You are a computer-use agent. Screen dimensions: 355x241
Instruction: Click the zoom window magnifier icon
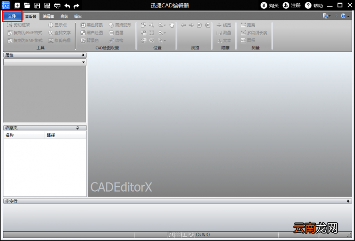tap(152, 25)
